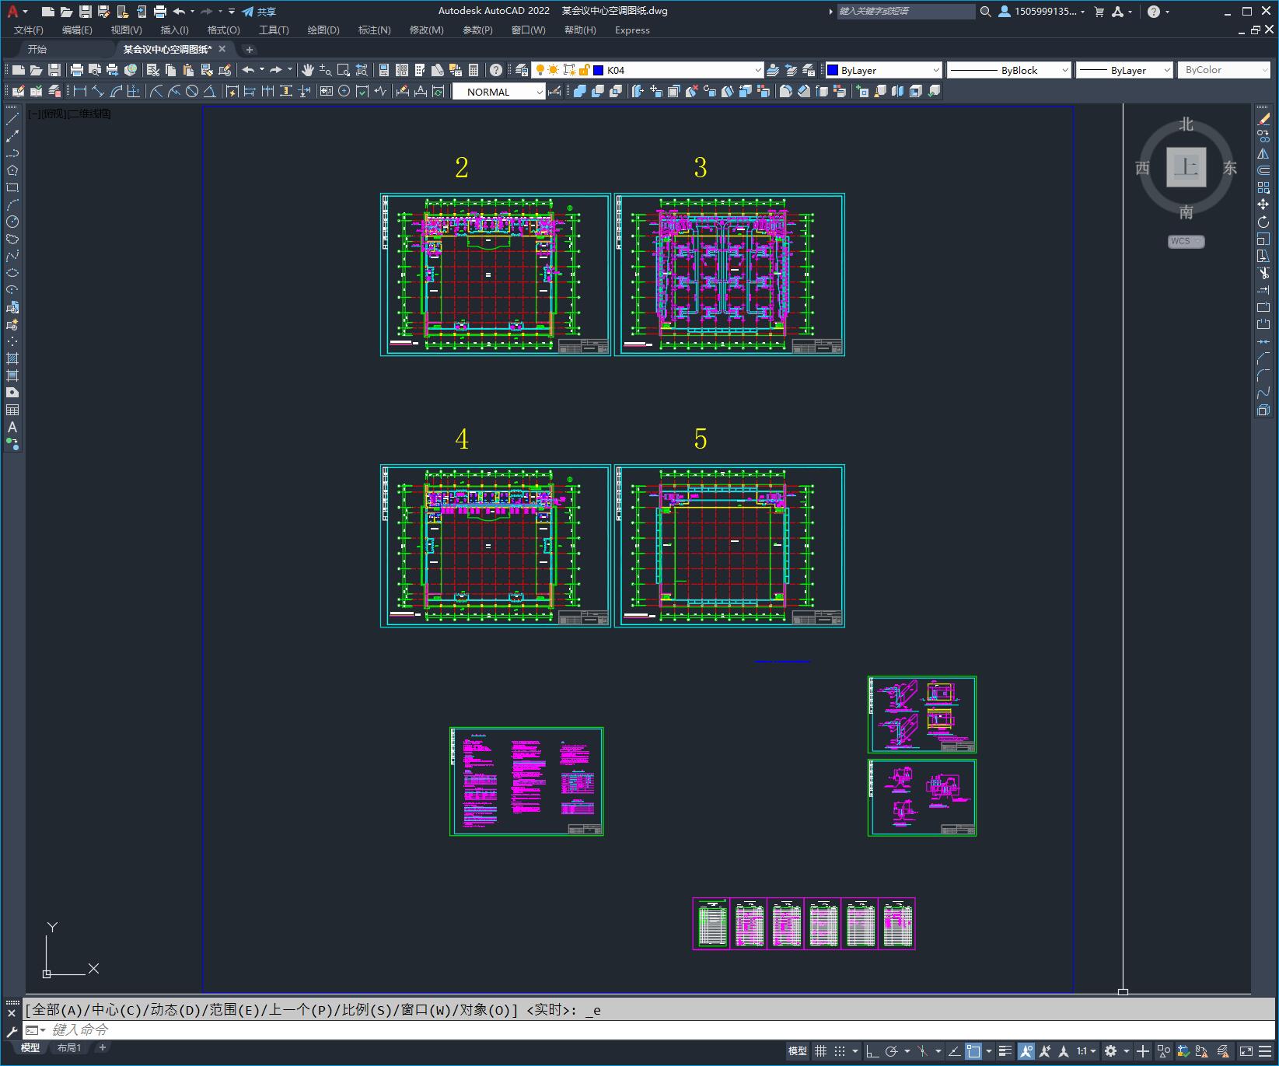Click the ViewCube top face 上
The image size is (1279, 1066).
(x=1186, y=167)
